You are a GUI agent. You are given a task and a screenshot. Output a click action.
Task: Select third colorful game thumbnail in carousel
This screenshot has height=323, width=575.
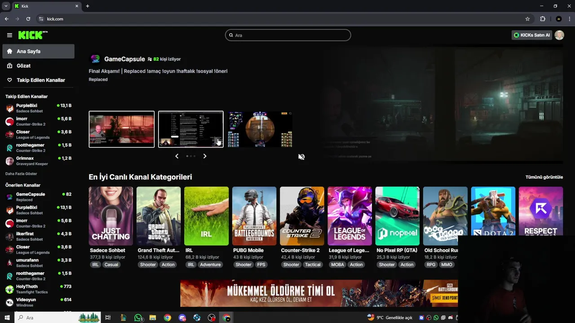[260, 129]
